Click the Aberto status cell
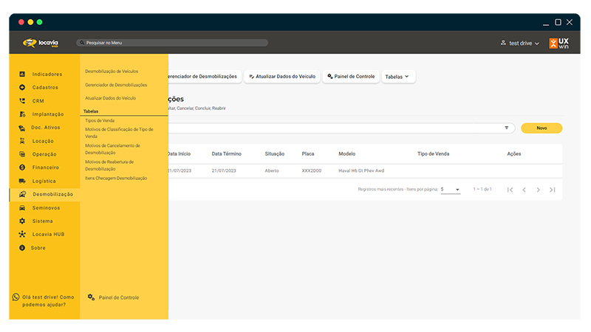The image size is (591, 332). pos(272,170)
